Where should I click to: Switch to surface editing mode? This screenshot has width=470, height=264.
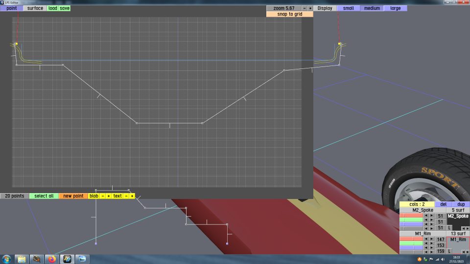coord(35,8)
